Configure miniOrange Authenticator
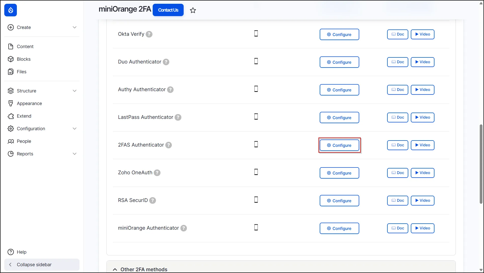The height and width of the screenshot is (273, 484). tap(339, 228)
